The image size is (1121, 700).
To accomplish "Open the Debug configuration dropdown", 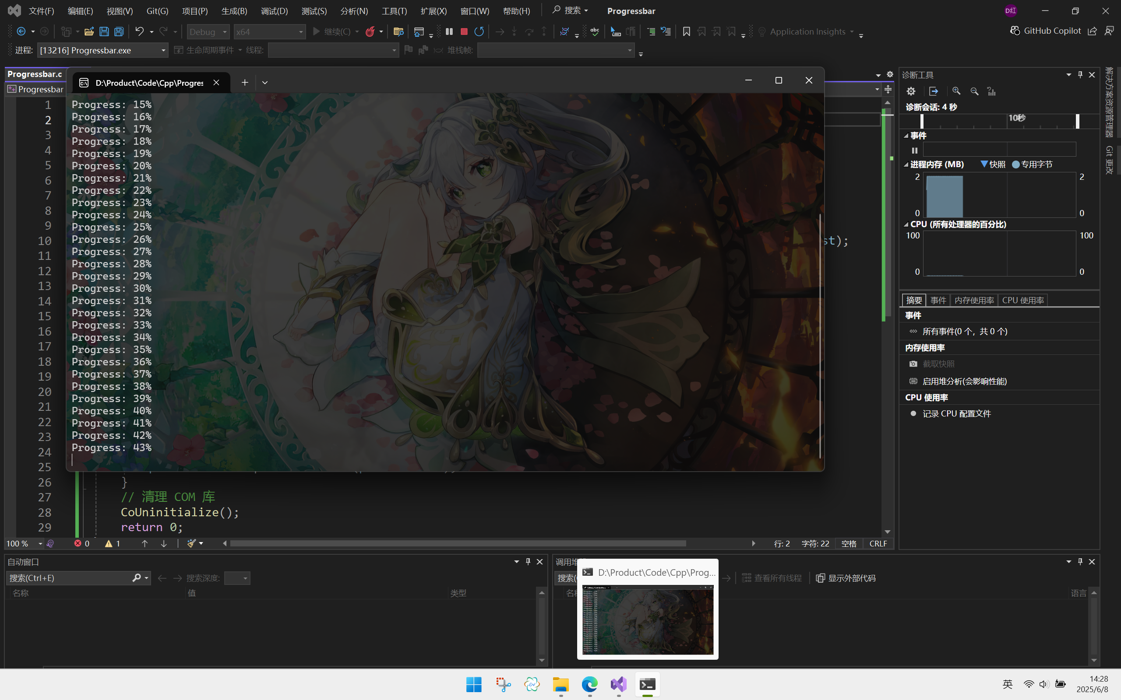I will (208, 31).
